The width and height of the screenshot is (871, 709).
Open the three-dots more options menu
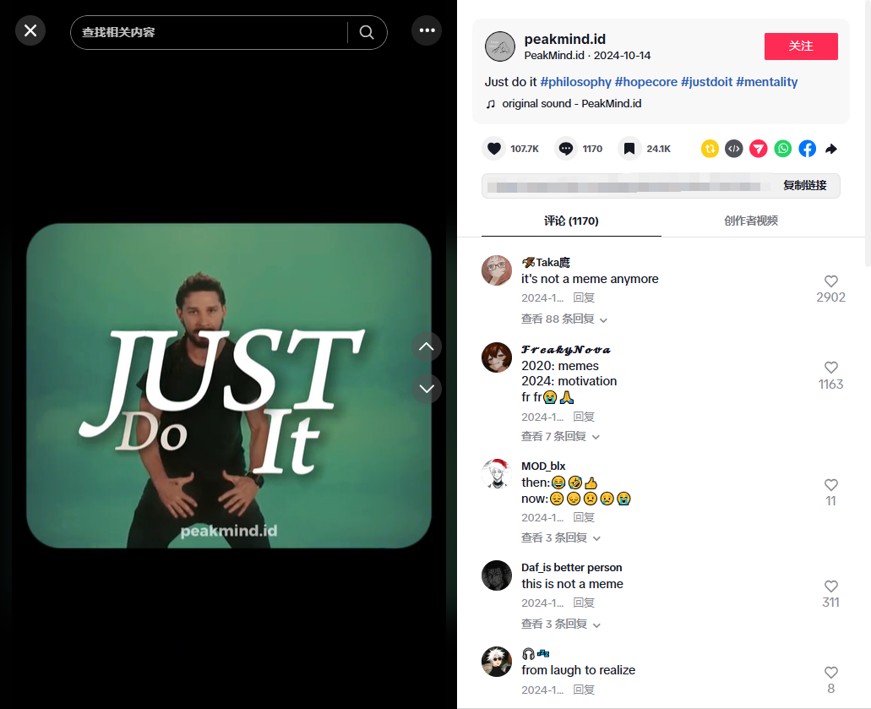pyautogui.click(x=427, y=30)
